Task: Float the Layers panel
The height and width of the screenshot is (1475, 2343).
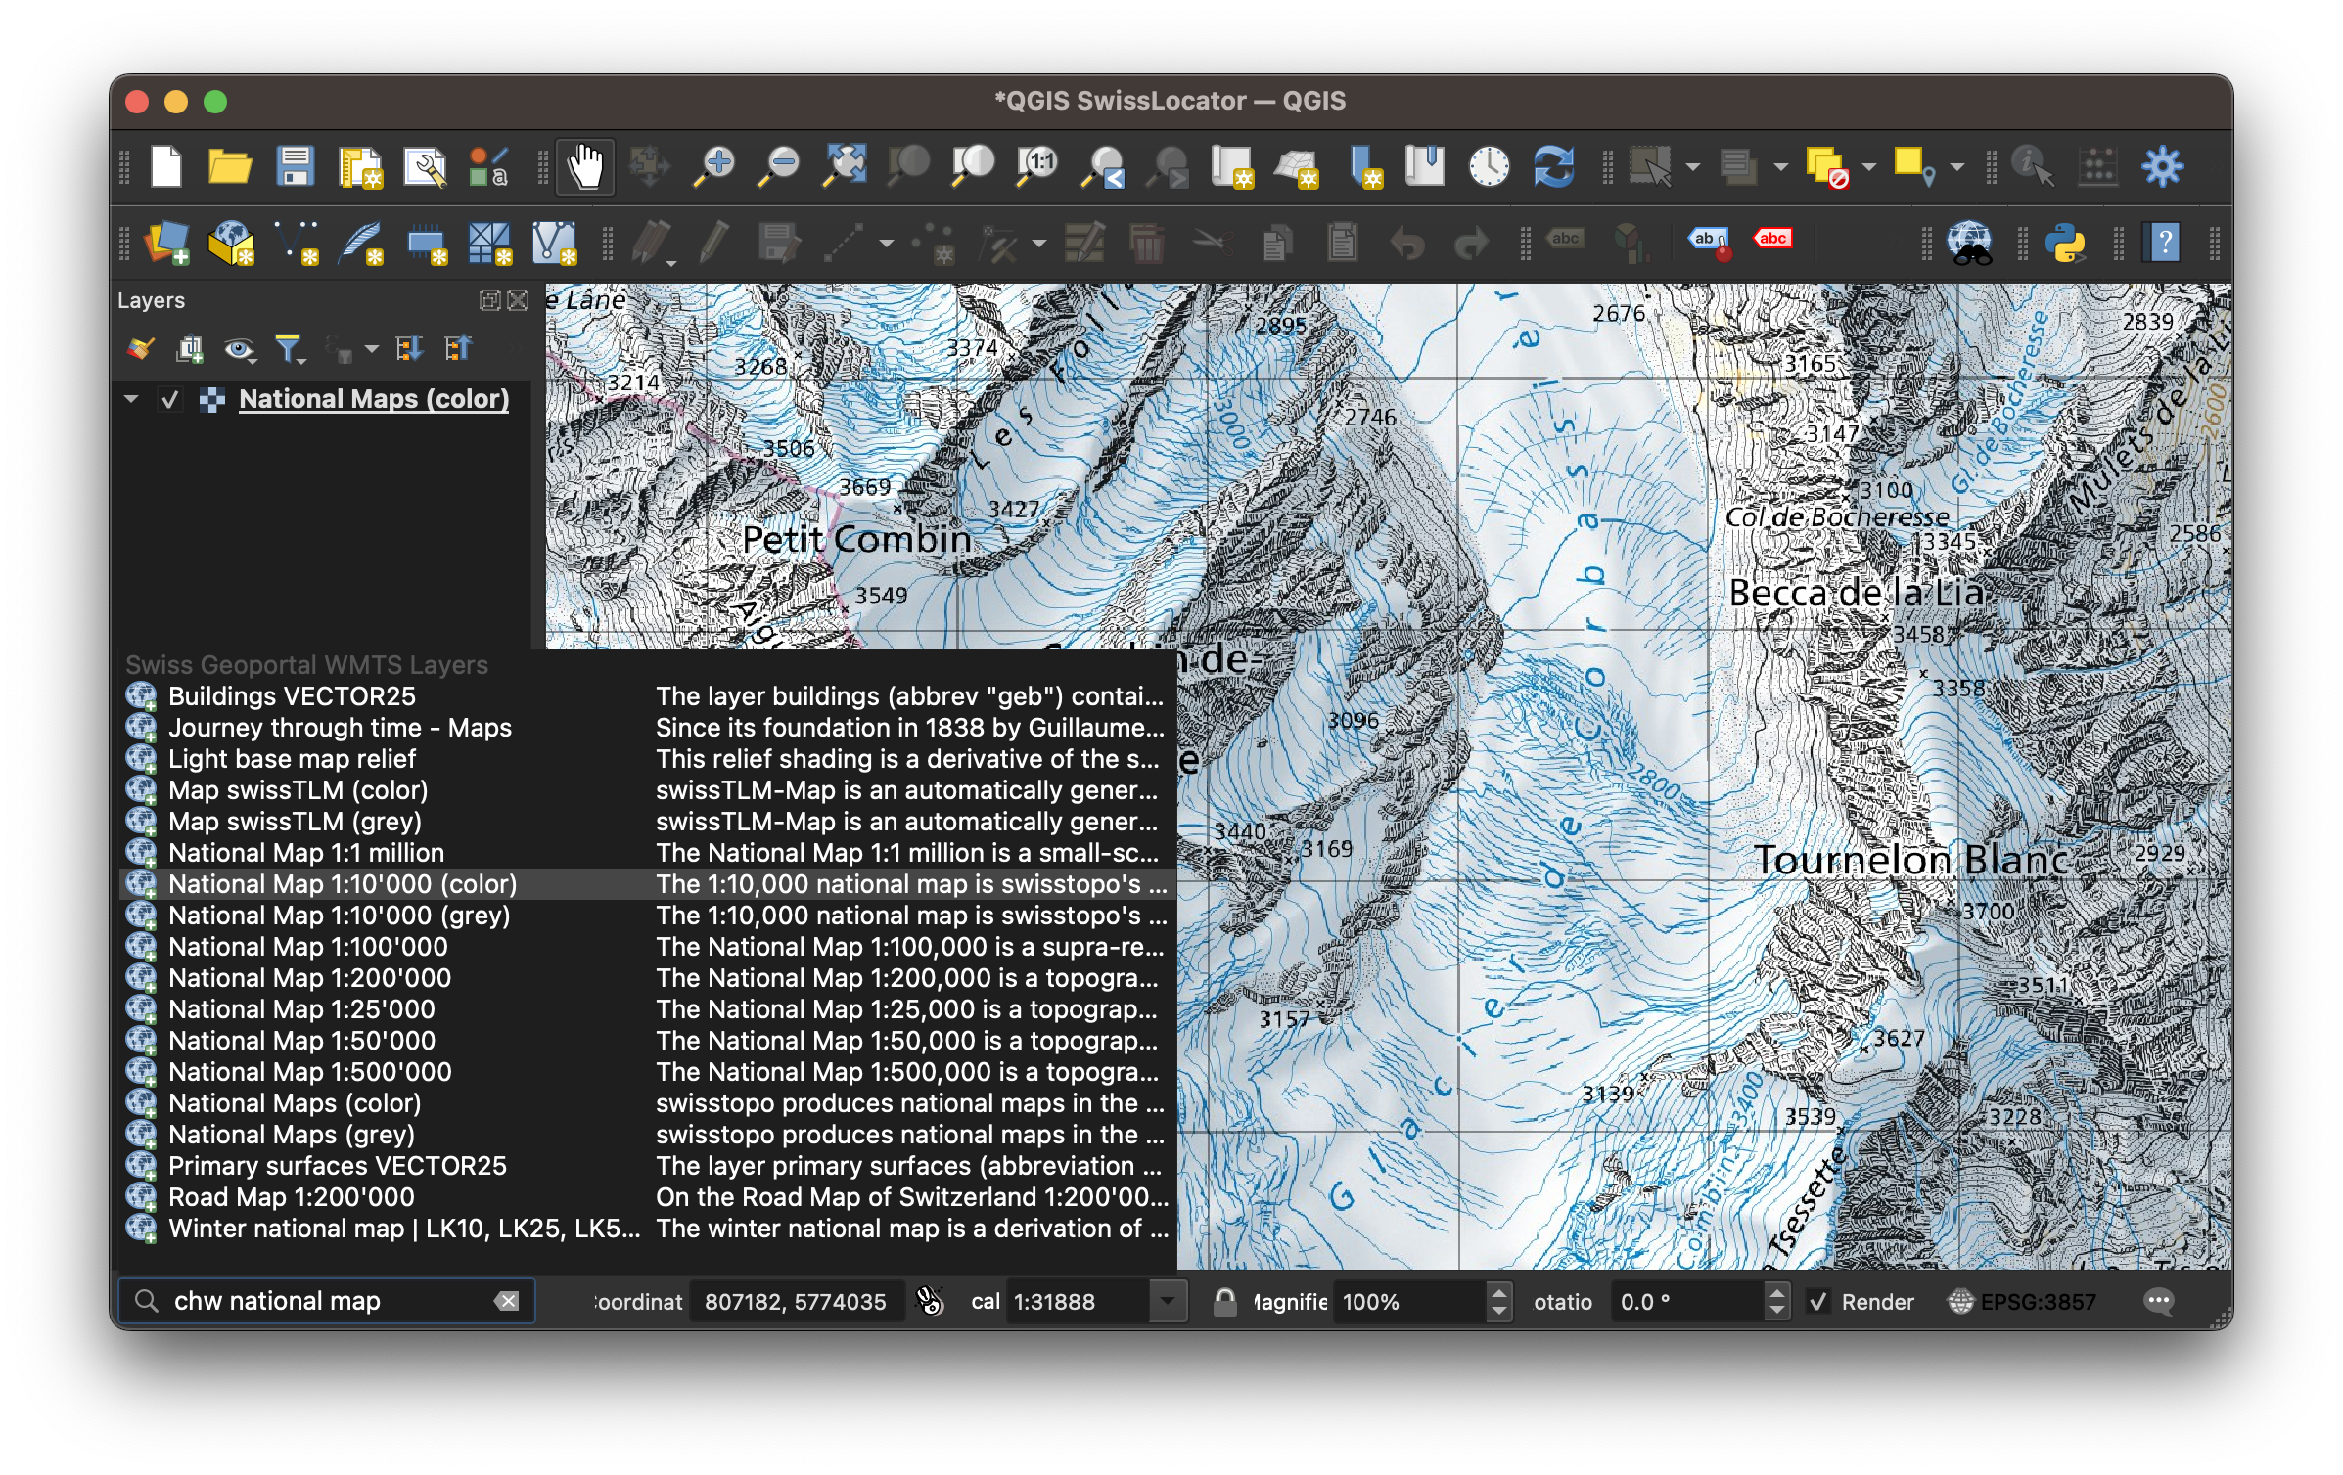Action: [489, 300]
